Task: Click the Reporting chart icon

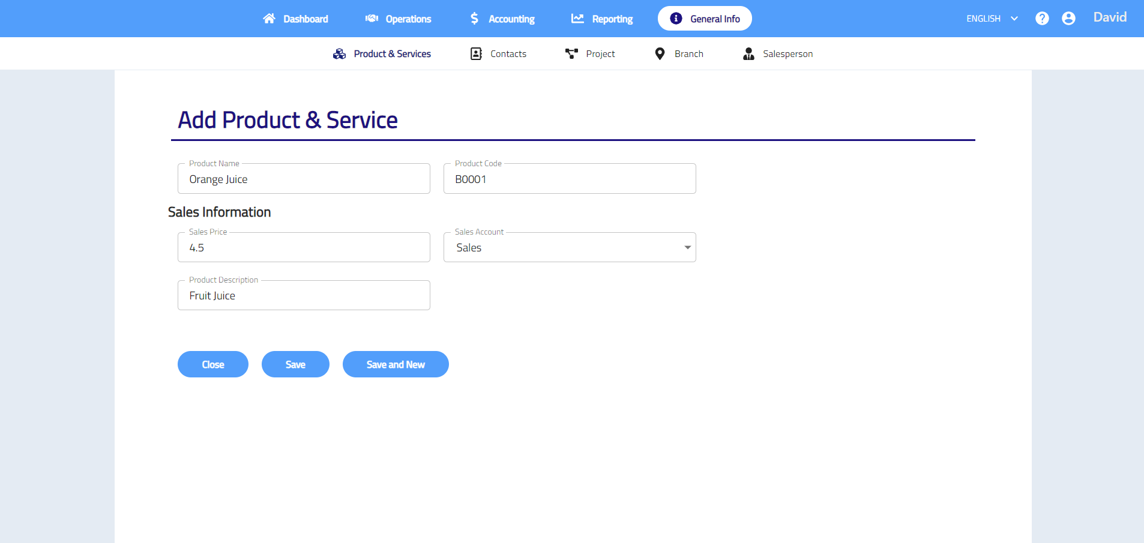Action: (x=577, y=19)
